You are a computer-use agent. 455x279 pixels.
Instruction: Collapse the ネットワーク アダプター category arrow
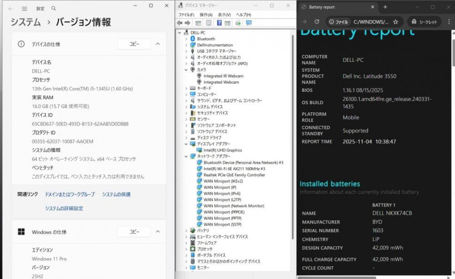pos(186,156)
